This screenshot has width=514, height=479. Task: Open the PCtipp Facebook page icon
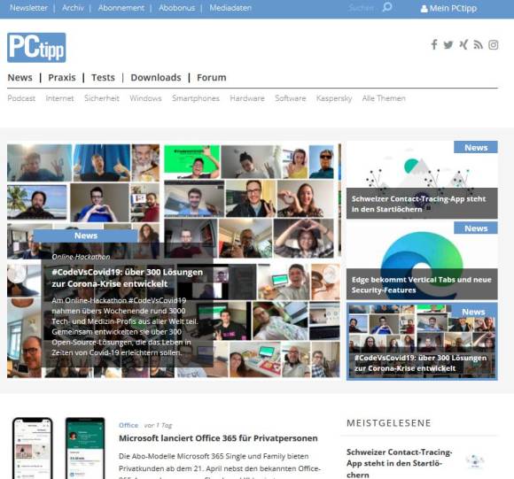point(434,44)
